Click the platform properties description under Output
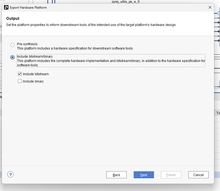Screen dimensions: 220x191 [91, 25]
